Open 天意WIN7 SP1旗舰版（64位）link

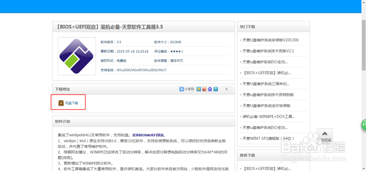coord(268,139)
